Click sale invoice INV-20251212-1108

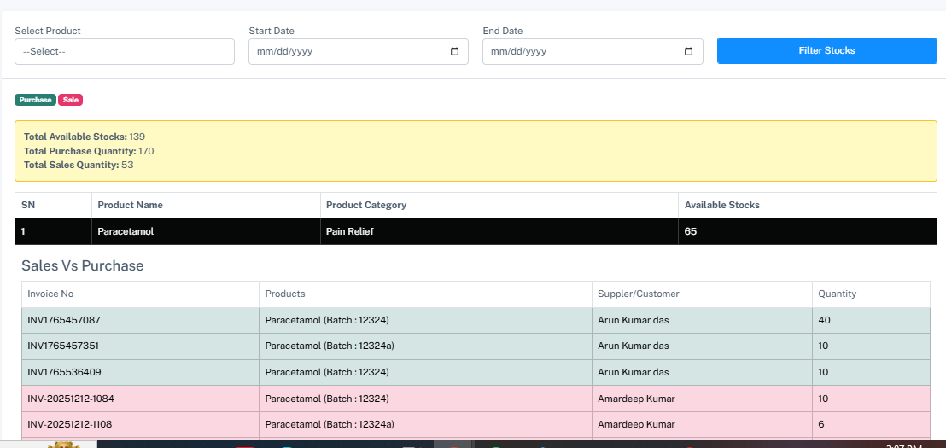click(x=70, y=424)
